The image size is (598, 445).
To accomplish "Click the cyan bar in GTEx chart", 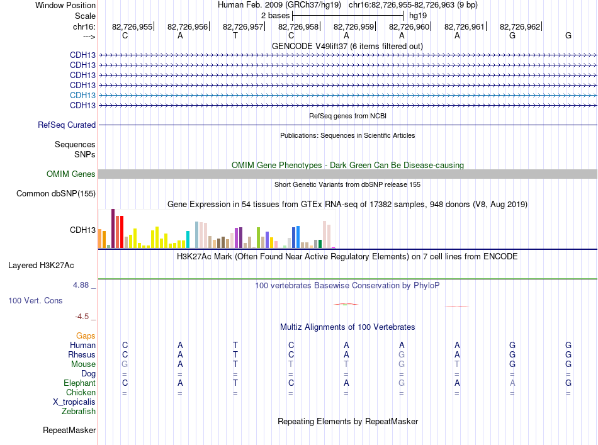I will click(188, 239).
